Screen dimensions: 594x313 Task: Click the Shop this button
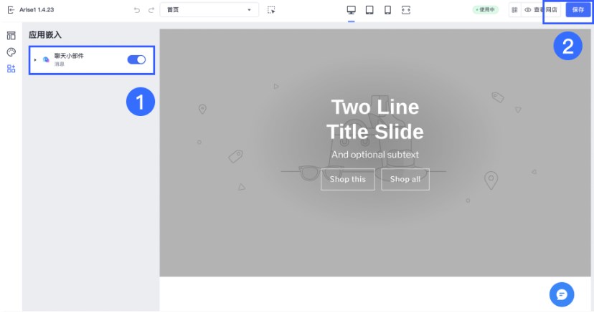tap(348, 179)
